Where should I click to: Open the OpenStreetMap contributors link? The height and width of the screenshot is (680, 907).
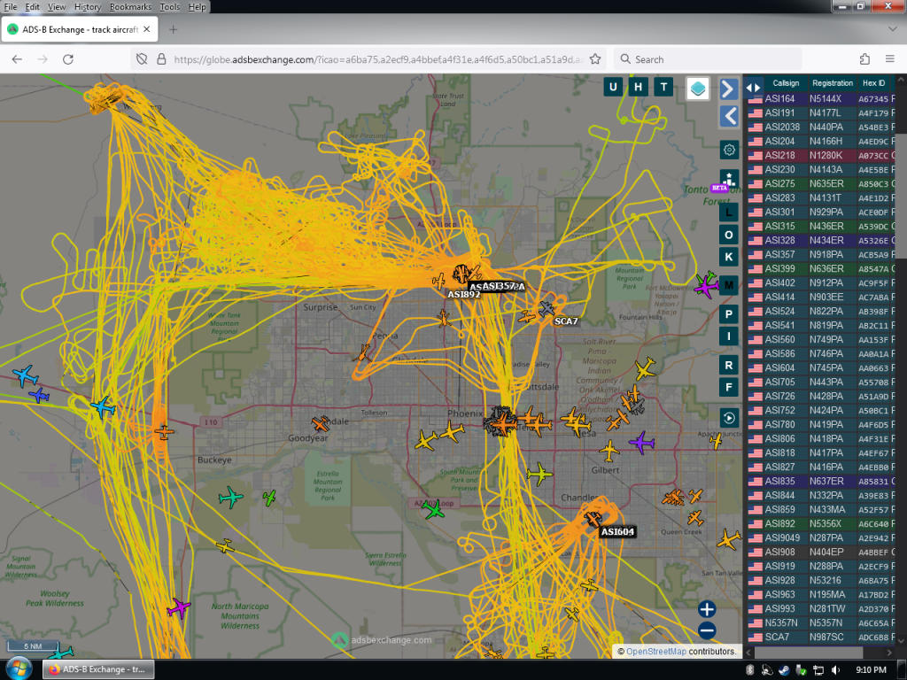(x=656, y=651)
